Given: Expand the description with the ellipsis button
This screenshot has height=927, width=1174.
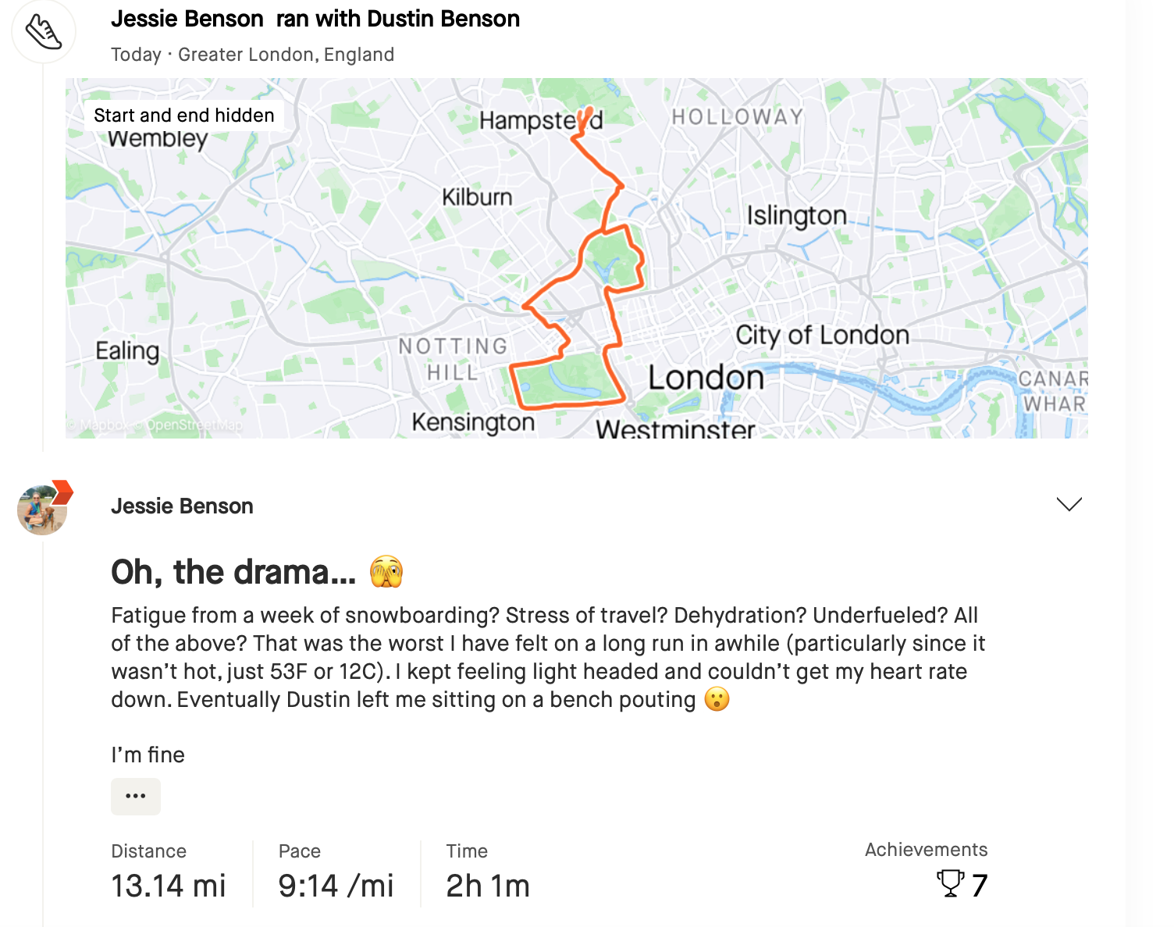Looking at the screenshot, I should (136, 796).
